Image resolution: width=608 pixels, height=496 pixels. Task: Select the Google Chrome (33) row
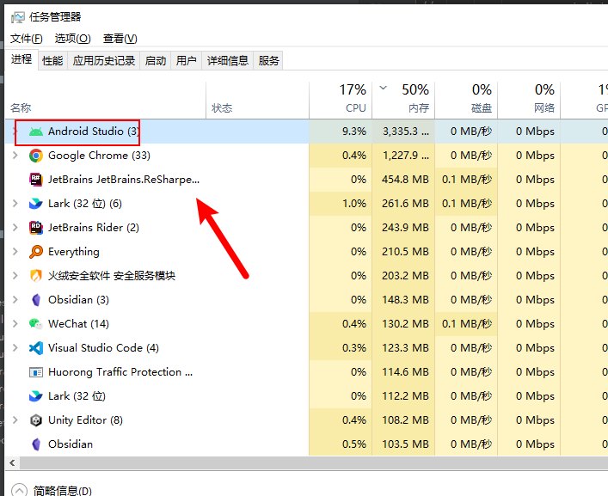[x=306, y=156]
